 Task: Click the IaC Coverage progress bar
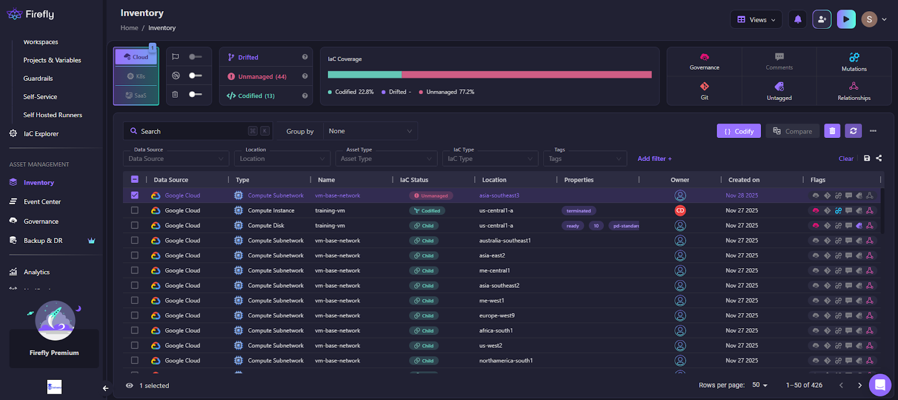click(489, 75)
